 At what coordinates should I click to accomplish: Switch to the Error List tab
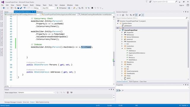pos(26,102)
